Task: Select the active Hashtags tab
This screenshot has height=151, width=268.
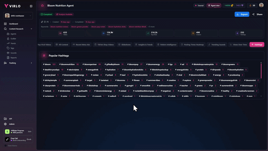Action: [257, 45]
